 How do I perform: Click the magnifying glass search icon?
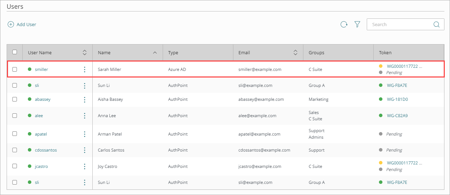coord(436,24)
